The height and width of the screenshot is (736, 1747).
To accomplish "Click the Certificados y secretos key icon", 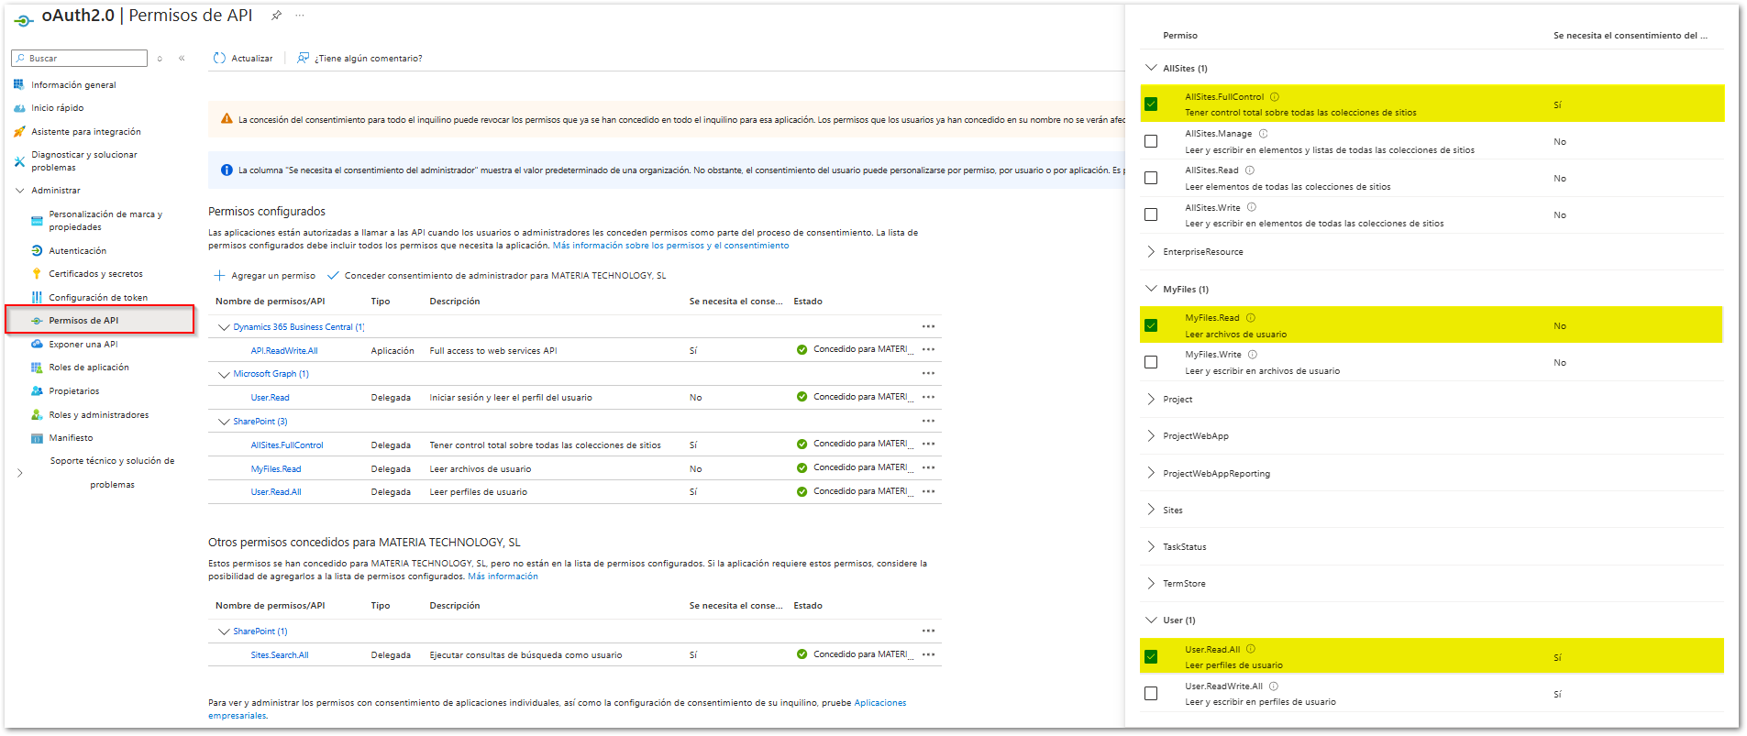I will (37, 274).
